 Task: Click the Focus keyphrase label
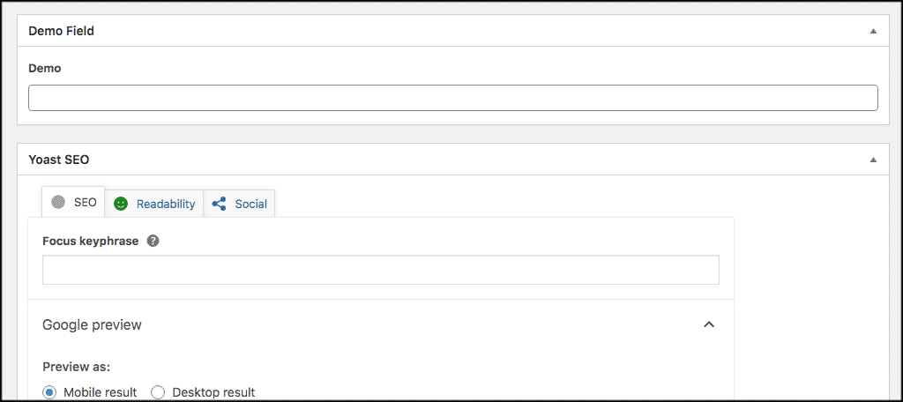point(91,242)
